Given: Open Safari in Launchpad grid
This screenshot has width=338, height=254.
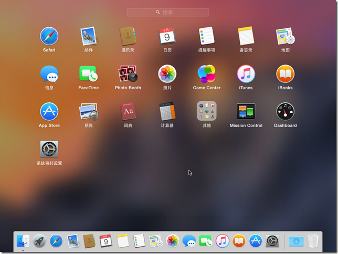Looking at the screenshot, I should 49,36.
